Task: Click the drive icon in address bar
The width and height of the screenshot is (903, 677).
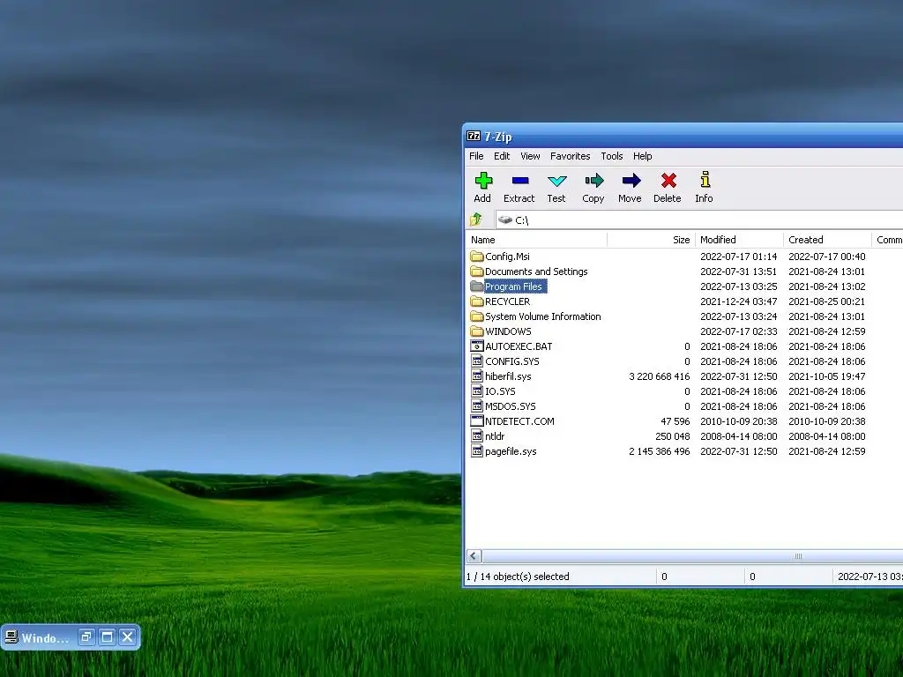Action: click(x=505, y=219)
